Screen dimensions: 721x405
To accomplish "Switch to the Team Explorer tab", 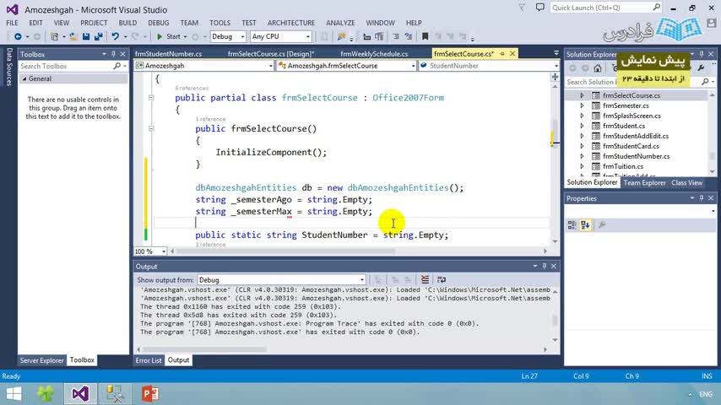I will (x=644, y=183).
